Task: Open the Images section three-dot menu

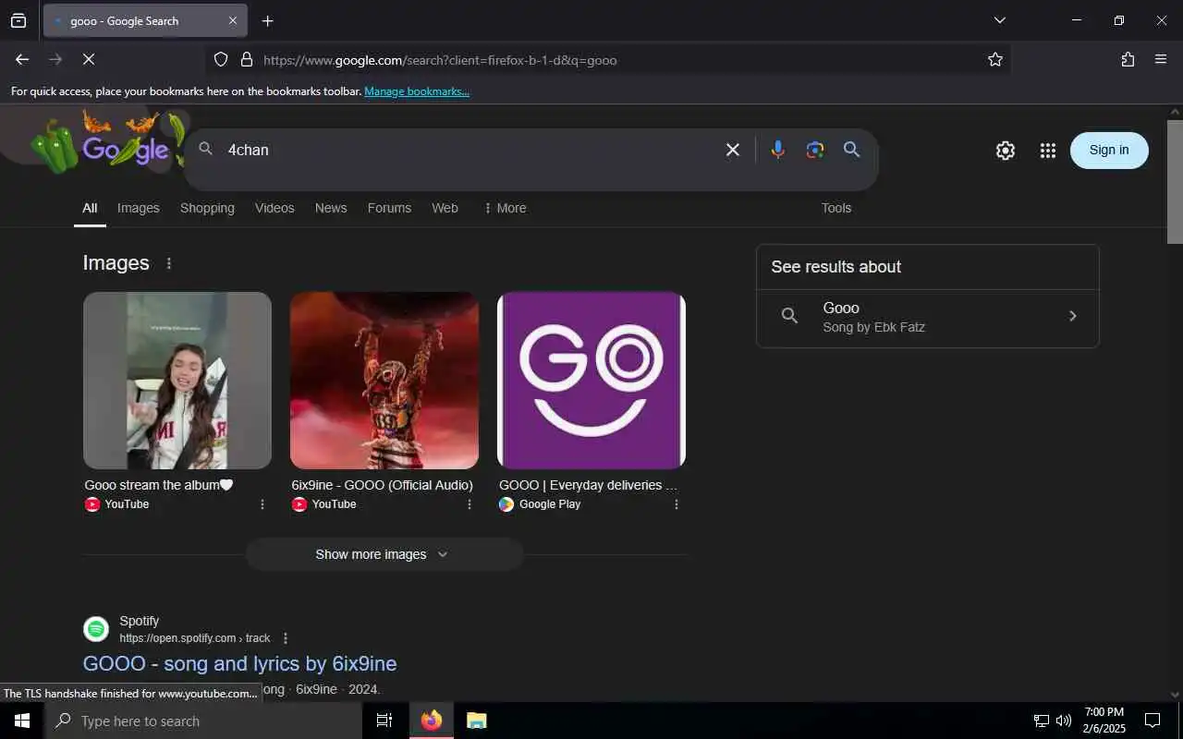Action: pyautogui.click(x=168, y=263)
